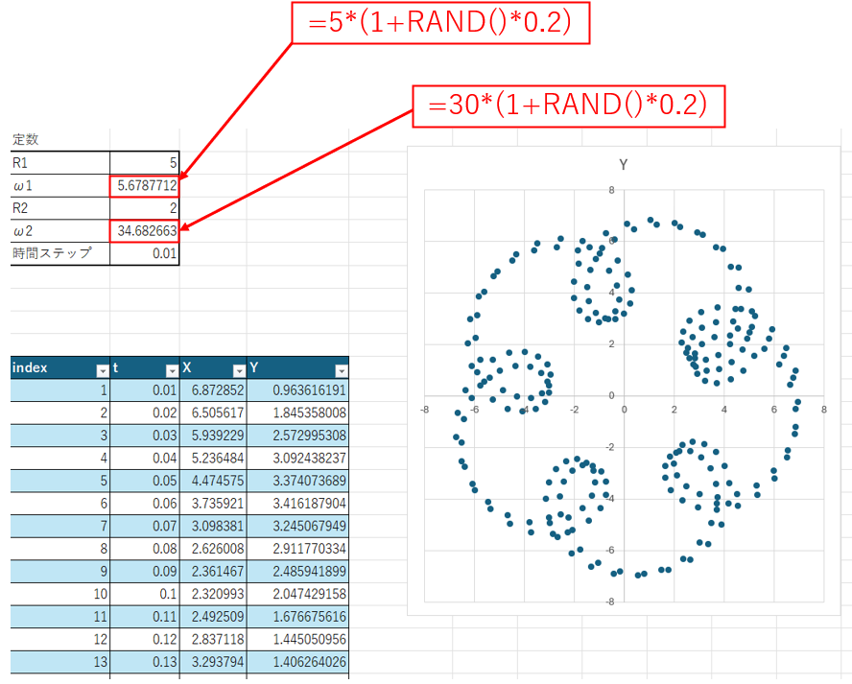The width and height of the screenshot is (852, 684).
Task: Select Y cell with value 0.963616191
Action: [297, 391]
